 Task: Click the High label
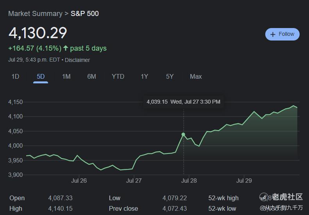point(16,208)
